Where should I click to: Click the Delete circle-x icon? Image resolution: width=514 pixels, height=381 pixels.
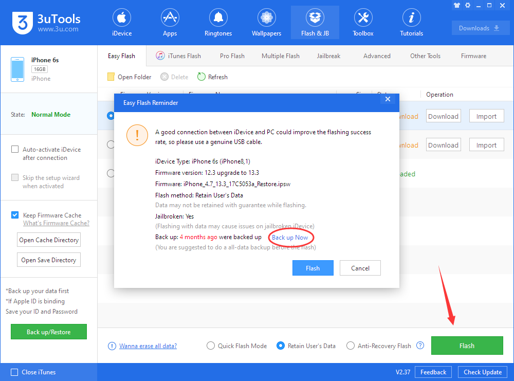tap(164, 77)
